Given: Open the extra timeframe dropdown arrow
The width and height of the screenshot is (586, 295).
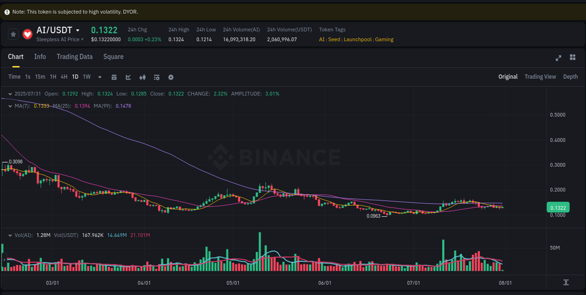Looking at the screenshot, I should tap(99, 77).
